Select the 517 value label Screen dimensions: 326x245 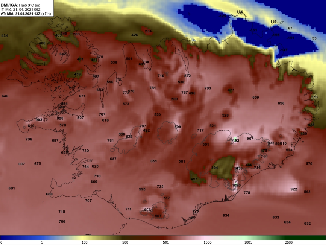point(167,198)
